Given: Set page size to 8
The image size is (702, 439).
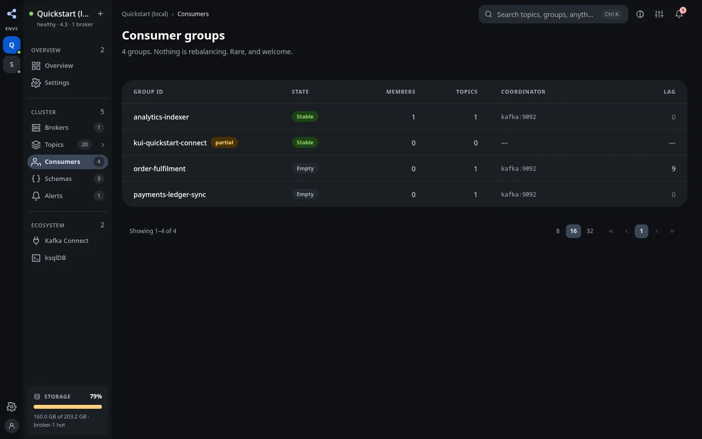Looking at the screenshot, I should tap(558, 231).
